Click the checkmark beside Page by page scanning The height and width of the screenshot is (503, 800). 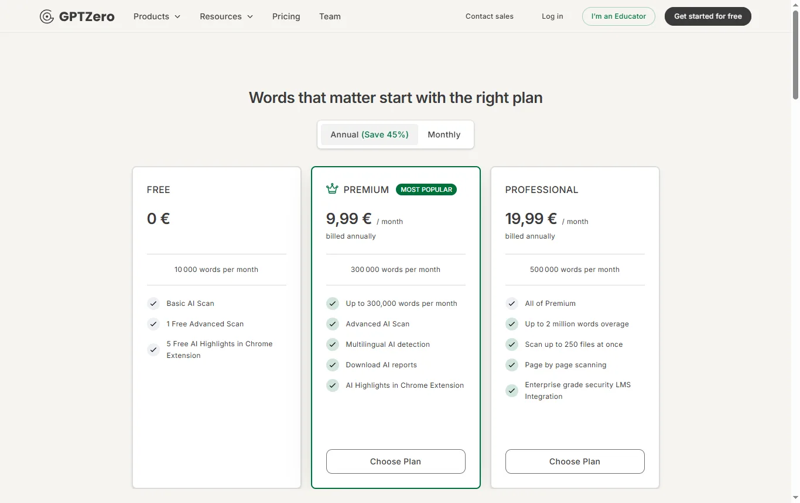(512, 365)
